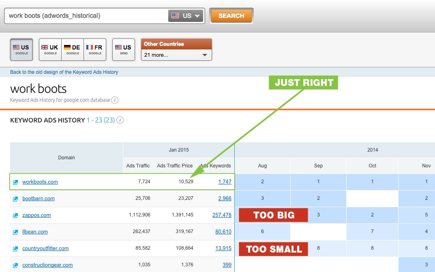Open external link icon for bootbarn.com
The height and width of the screenshot is (272, 435).
click(x=15, y=199)
